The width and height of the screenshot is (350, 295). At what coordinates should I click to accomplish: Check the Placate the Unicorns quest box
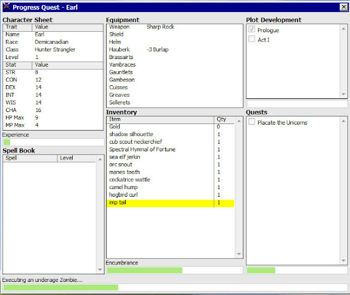point(252,121)
